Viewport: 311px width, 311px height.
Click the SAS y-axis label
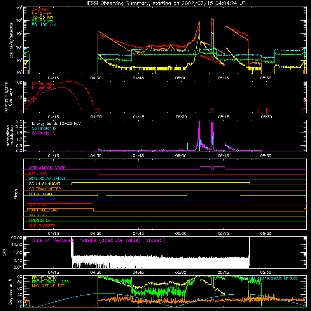coord(4,253)
